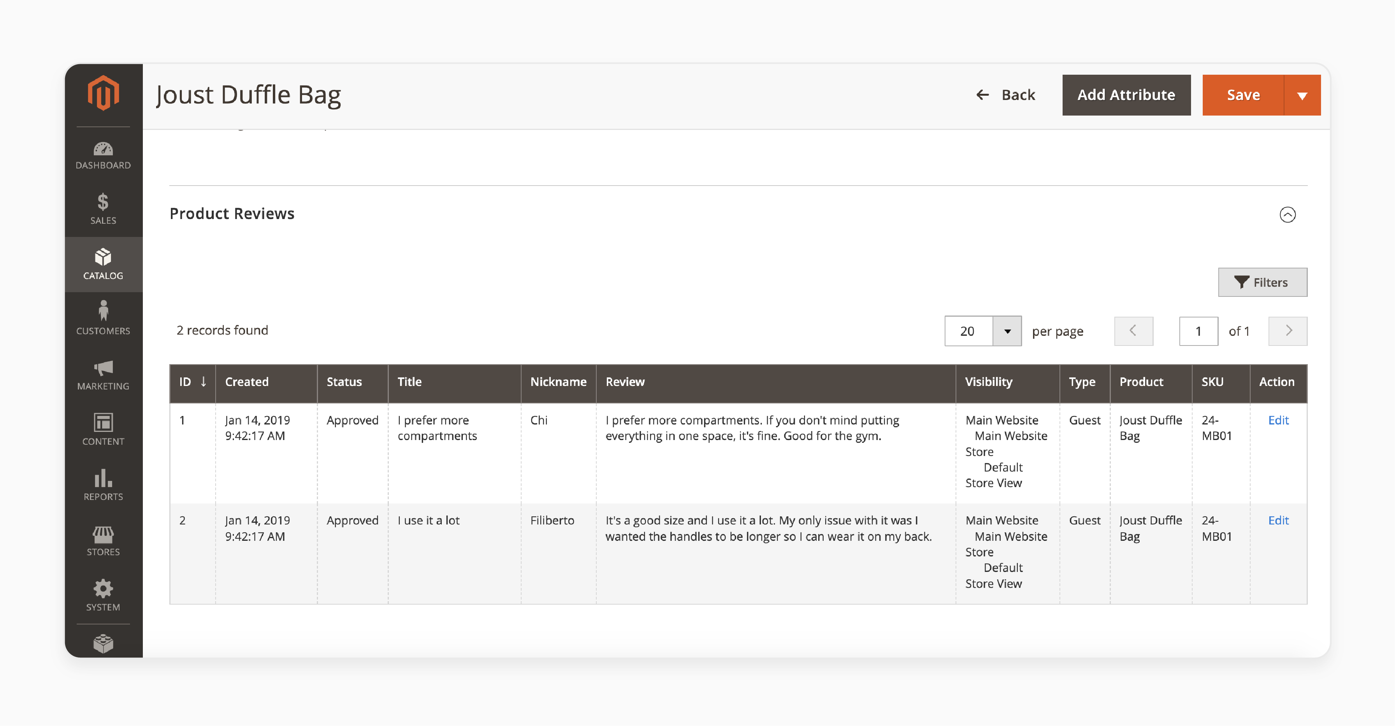Open Filters panel for reviews

[x=1261, y=282]
